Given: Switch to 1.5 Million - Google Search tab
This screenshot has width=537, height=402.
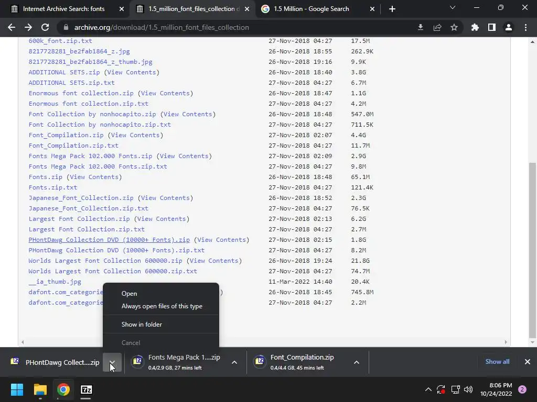Looking at the screenshot, I should tap(312, 9).
